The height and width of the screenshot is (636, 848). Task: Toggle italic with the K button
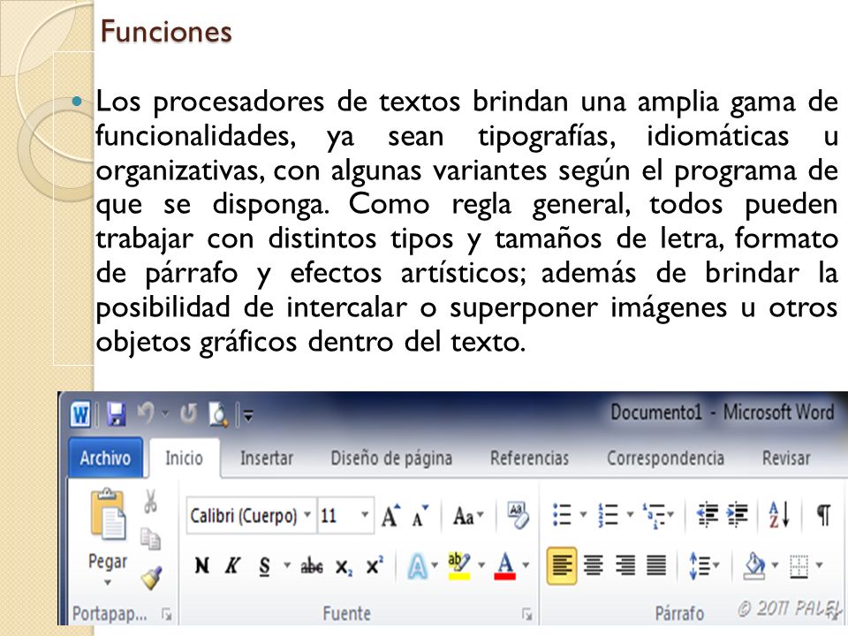(232, 566)
